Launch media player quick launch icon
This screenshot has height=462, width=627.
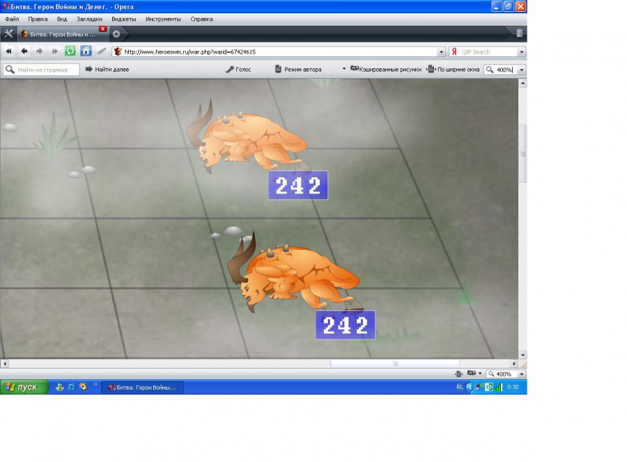pyautogui.click(x=83, y=387)
